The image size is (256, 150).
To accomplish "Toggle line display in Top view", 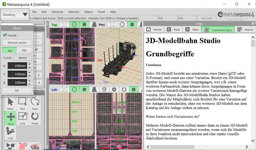I will tap(74, 25).
